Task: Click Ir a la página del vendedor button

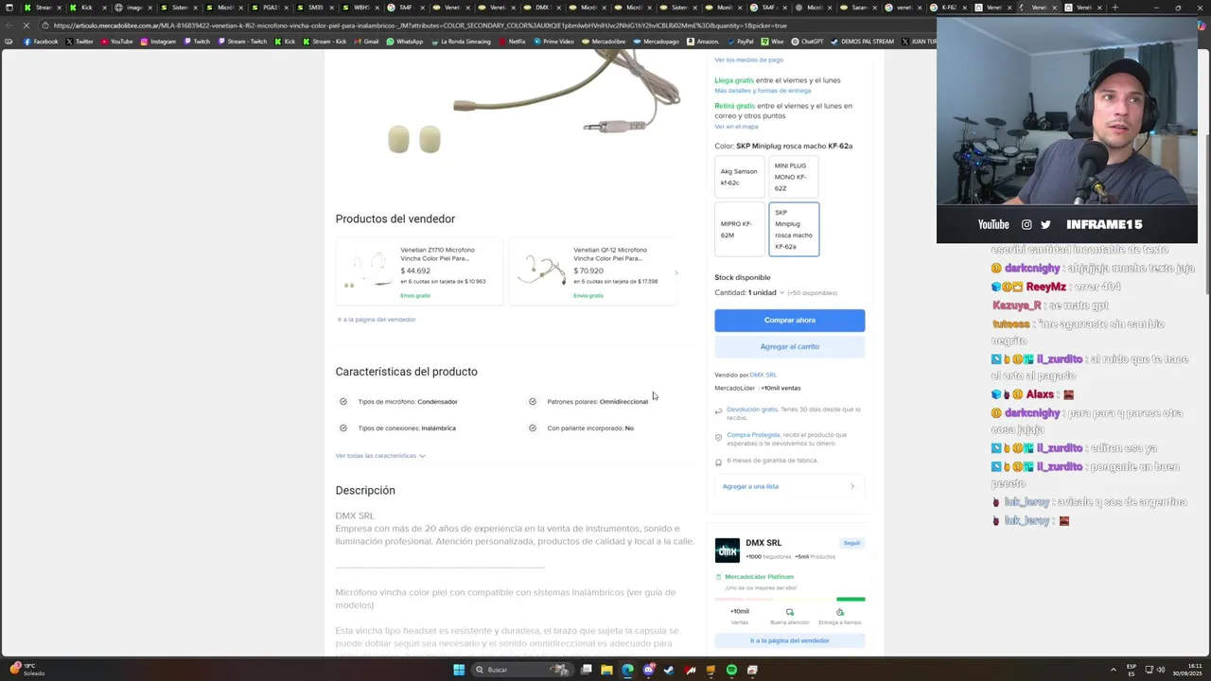Action: coord(789,640)
